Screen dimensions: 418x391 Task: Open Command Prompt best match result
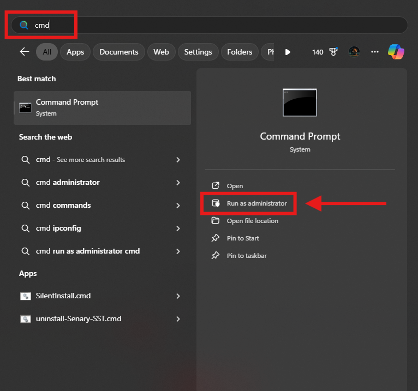(102, 107)
